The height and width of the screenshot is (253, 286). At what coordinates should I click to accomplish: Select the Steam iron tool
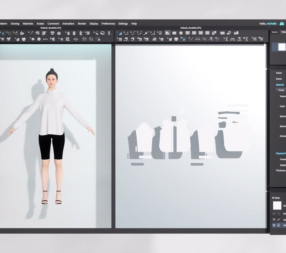pyautogui.click(x=154, y=39)
